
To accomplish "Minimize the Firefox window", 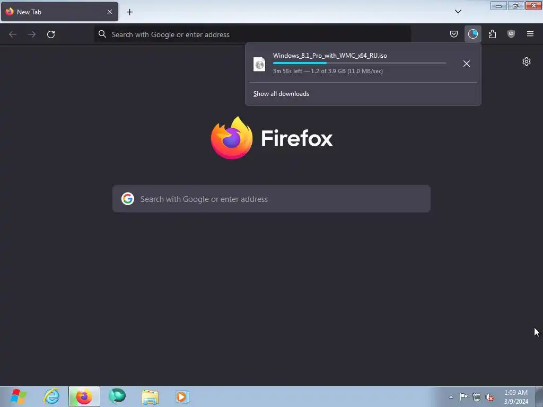I will click(498, 5).
